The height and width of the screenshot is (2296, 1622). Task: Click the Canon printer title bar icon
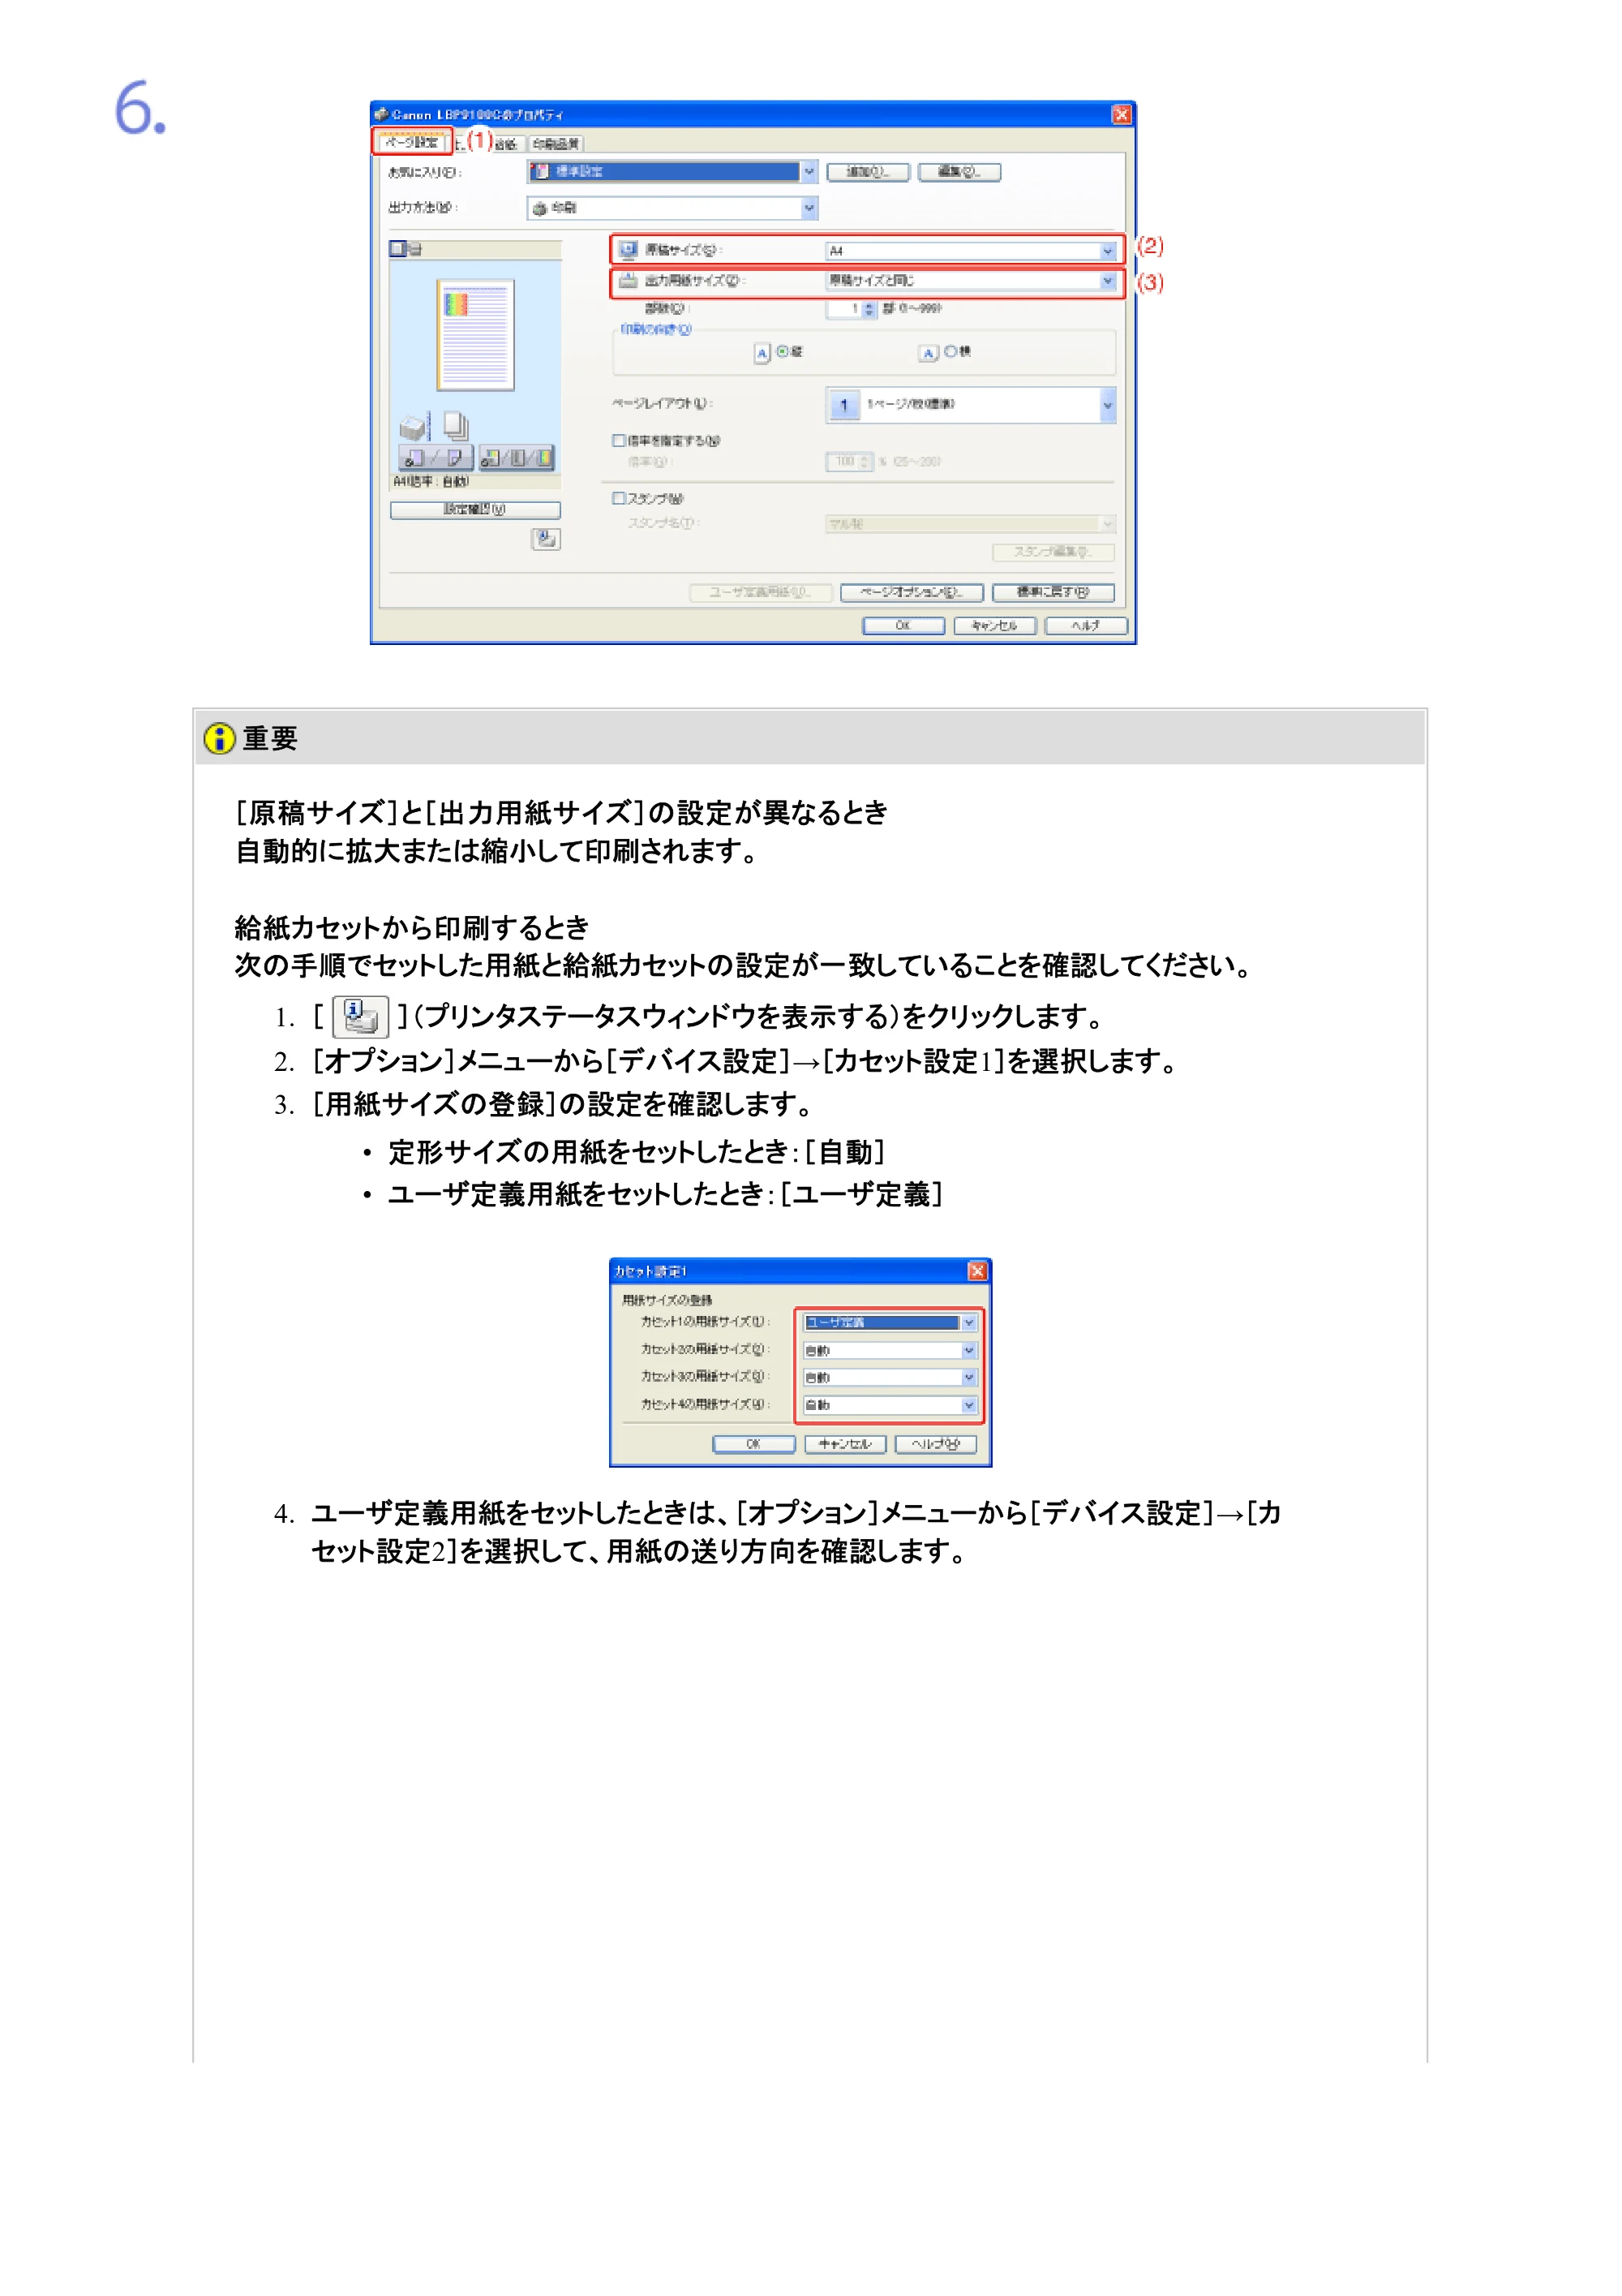(x=381, y=115)
